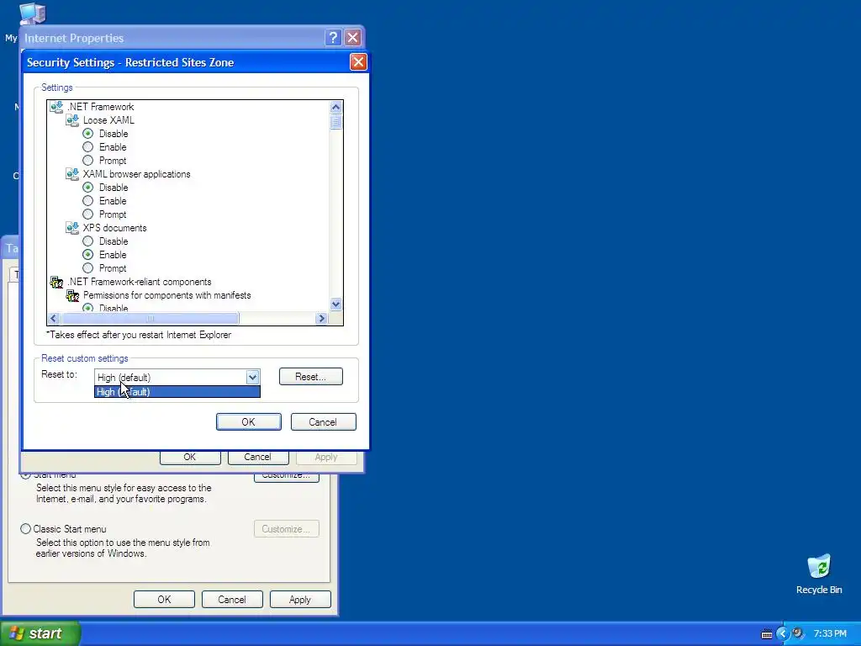Click the taskbar clock showing 7:33 PM
Viewport: 861px width, 646px height.
830,634
